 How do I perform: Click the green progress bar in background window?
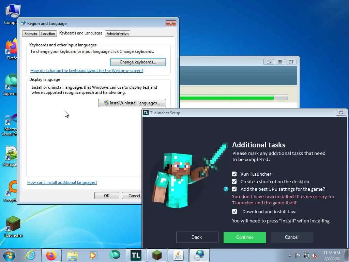click(x=234, y=97)
